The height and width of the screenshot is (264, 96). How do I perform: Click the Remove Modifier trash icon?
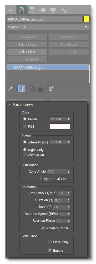[41, 88]
